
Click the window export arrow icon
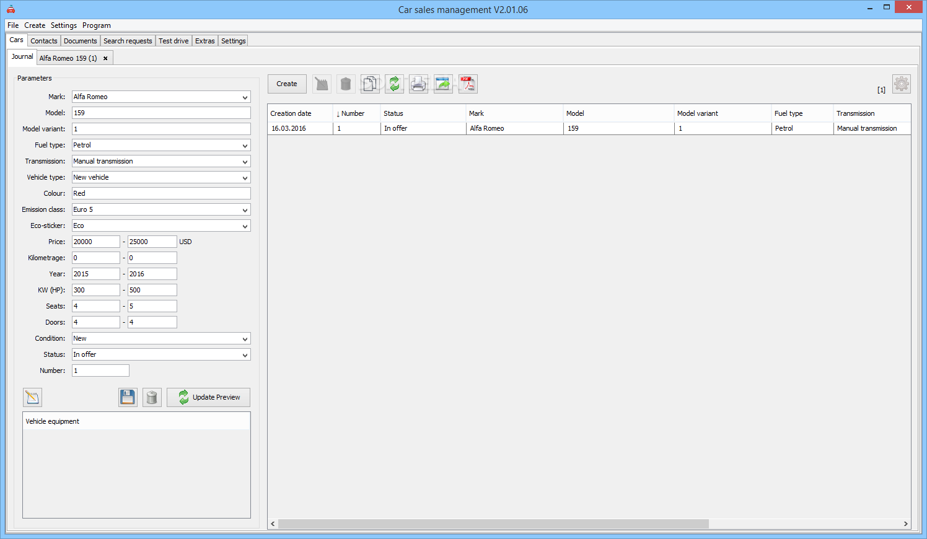pyautogui.click(x=443, y=84)
